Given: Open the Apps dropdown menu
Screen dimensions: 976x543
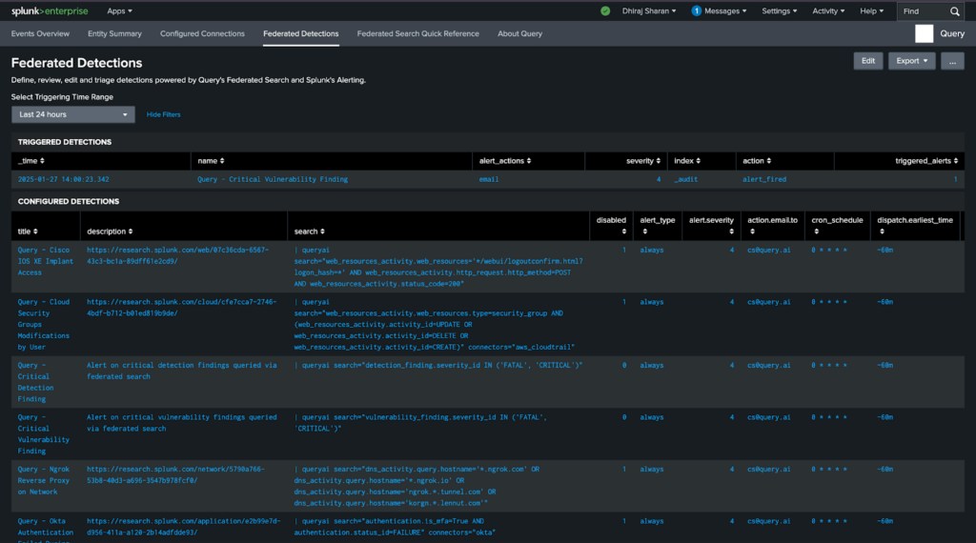Looking at the screenshot, I should (x=119, y=11).
